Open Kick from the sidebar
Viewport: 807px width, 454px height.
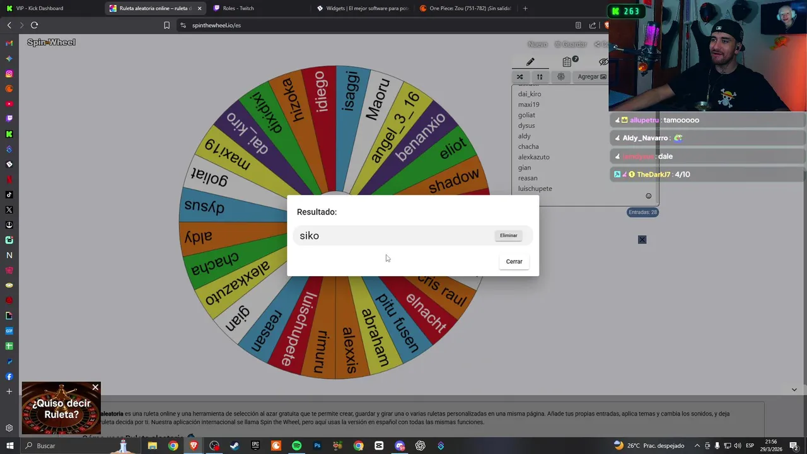pos(9,134)
